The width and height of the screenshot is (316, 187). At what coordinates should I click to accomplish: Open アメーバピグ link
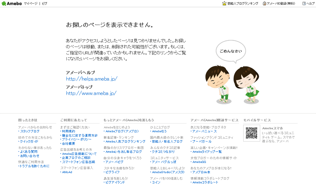pos(114,162)
